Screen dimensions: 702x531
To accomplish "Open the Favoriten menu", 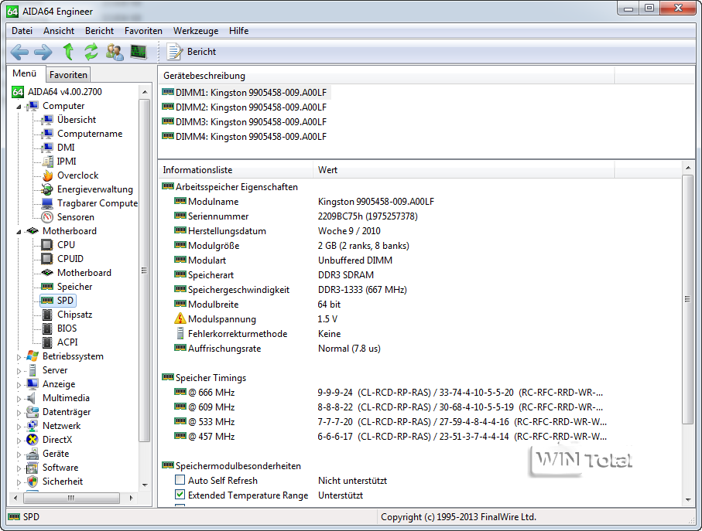I will pos(143,31).
